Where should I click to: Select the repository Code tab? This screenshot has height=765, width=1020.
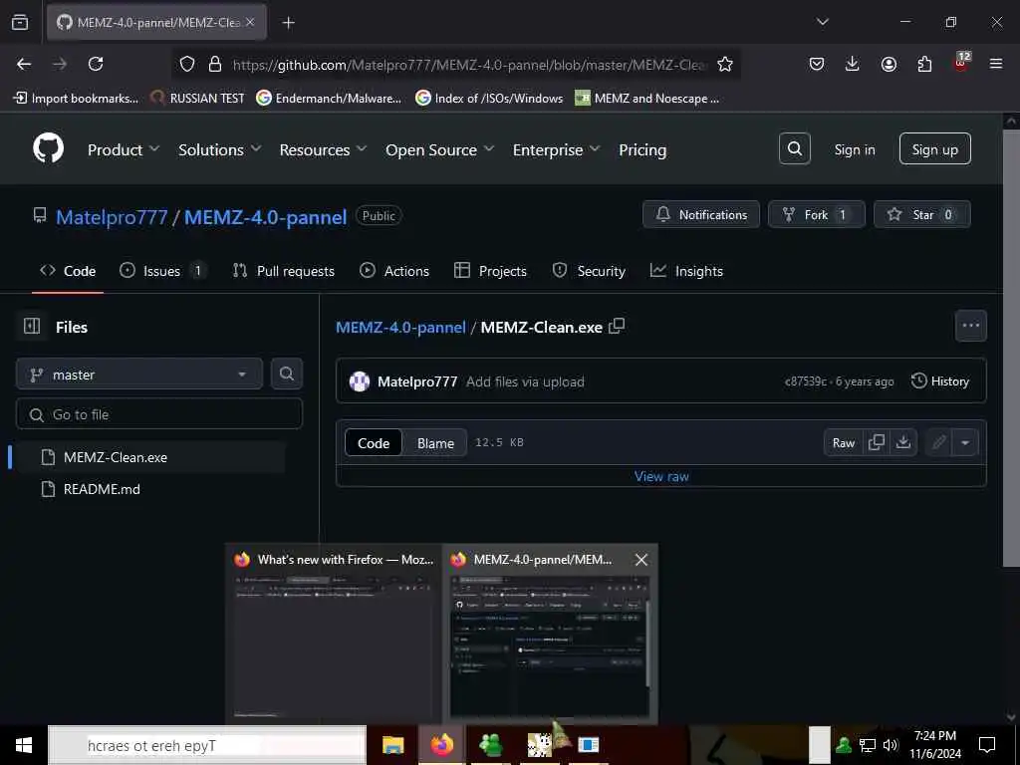pyautogui.click(x=68, y=271)
